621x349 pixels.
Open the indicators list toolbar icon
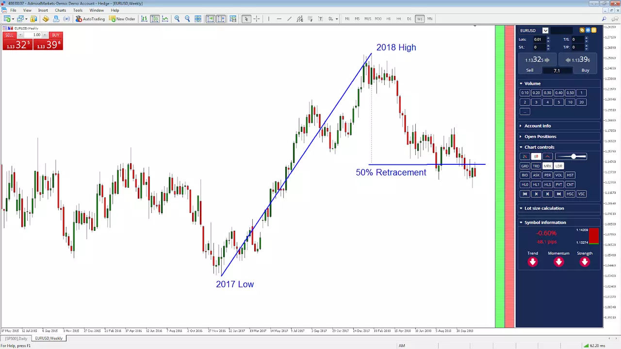point(233,19)
